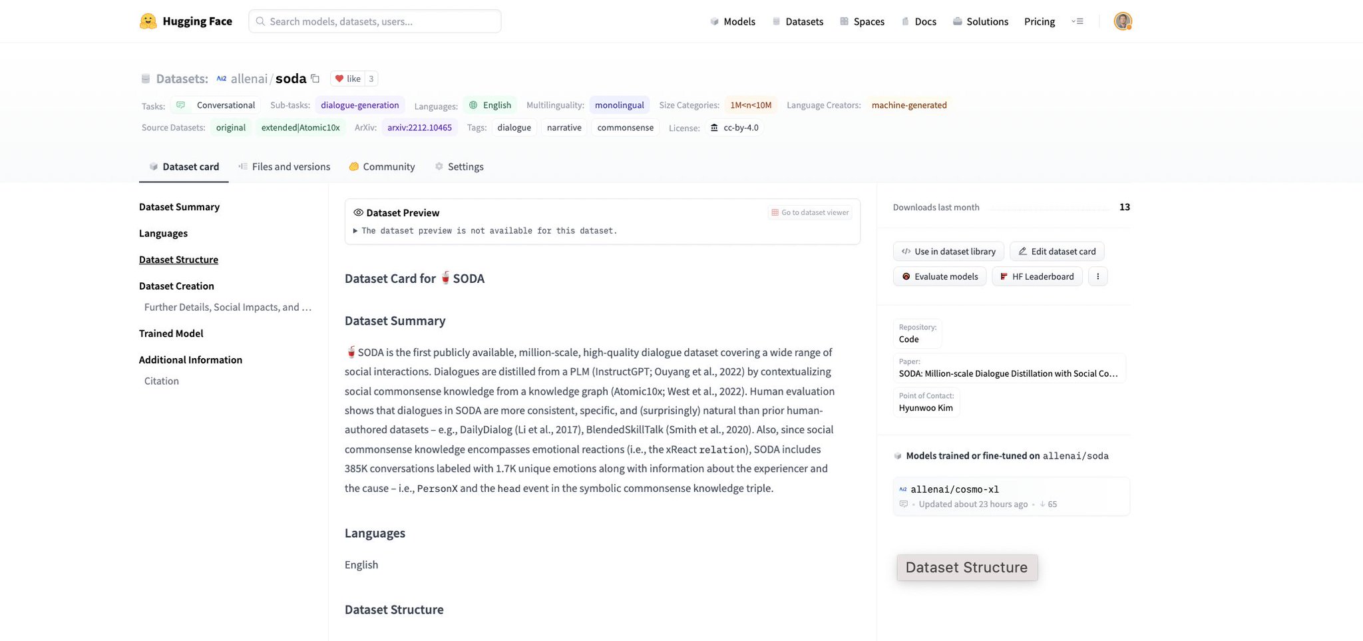Open the Pricing page
The width and height of the screenshot is (1363, 641).
tap(1040, 21)
